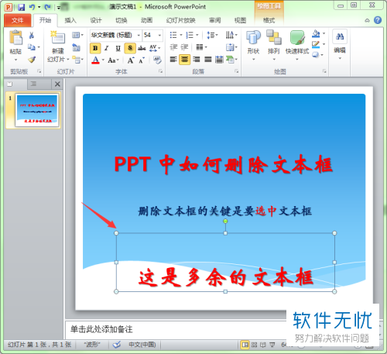Open the Font dialog launcher
This screenshot has height=354, width=387.
tap(160, 71)
